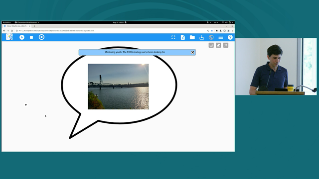Screen dimensions: 319x179
Task: Click the share page icon in address bar
Action: coord(208,31)
